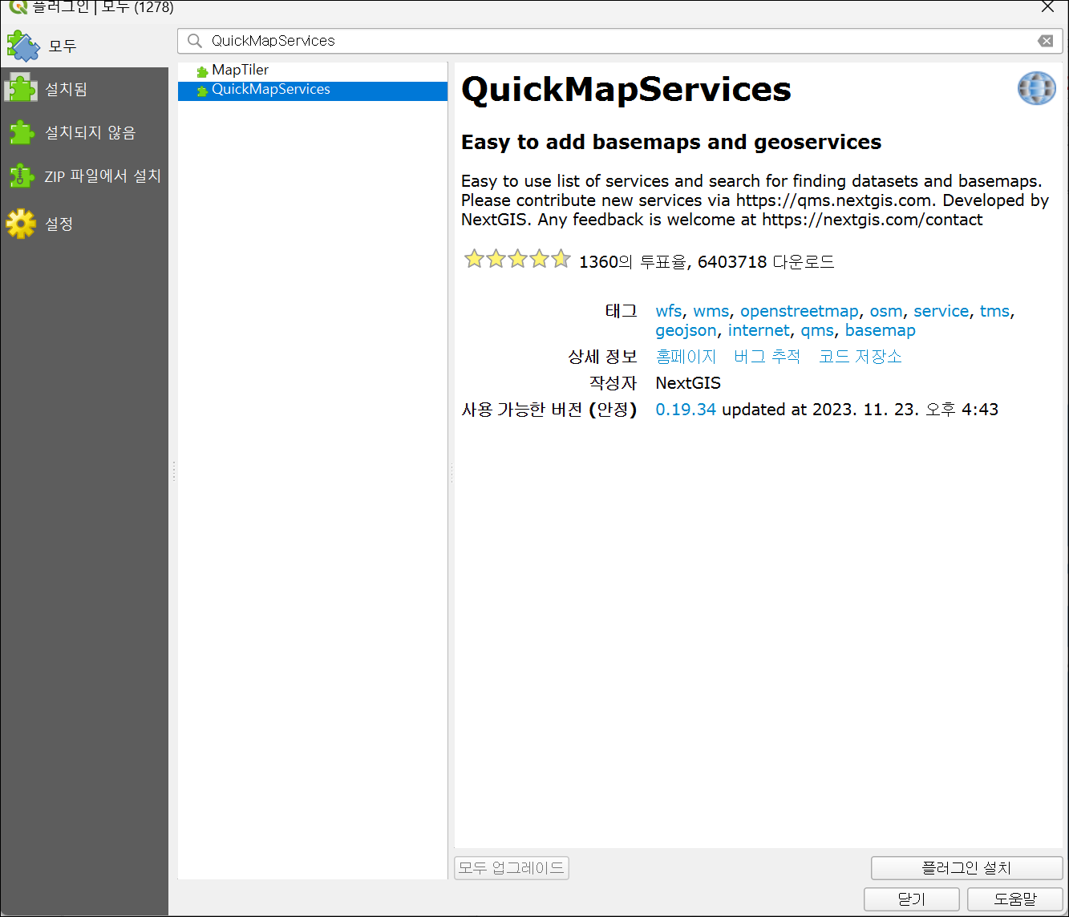Click the third rating star
Viewport: 1069px width, 917px height.
(517, 259)
